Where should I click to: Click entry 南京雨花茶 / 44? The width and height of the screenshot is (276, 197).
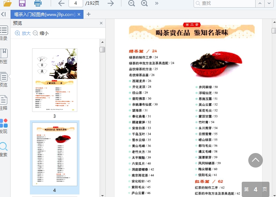(143, 175)
